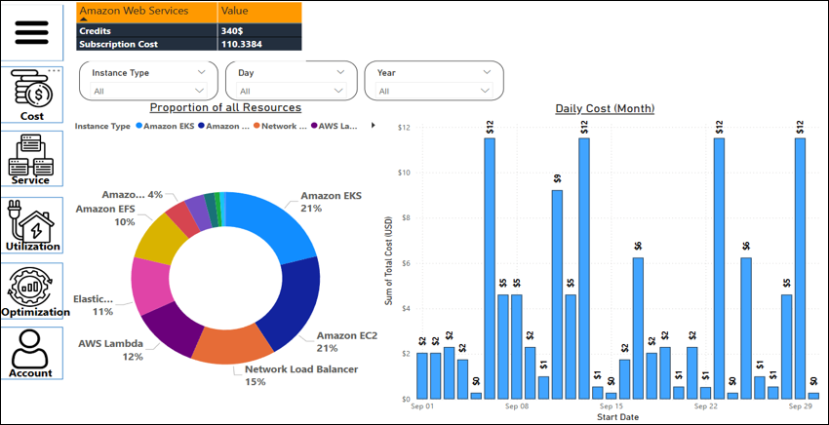The height and width of the screenshot is (425, 829).
Task: Click the Elastic... 11% label
Action: click(x=93, y=305)
